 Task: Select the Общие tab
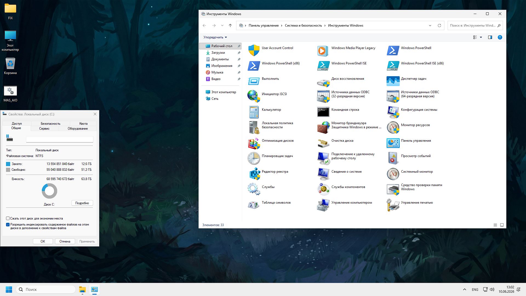point(16,128)
